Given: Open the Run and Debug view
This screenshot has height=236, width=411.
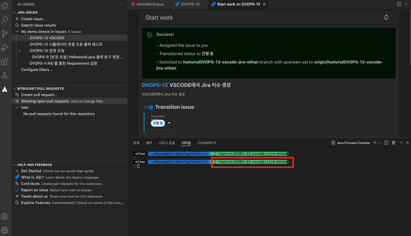Looking at the screenshot, I should click(x=4, y=48).
